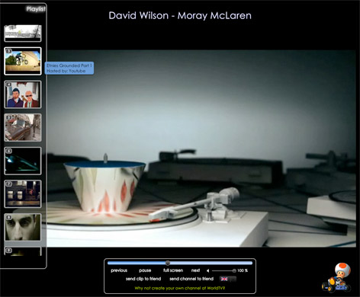Select the first playlist thumbnail with white banner
The image size is (360, 297).
[x=23, y=34]
